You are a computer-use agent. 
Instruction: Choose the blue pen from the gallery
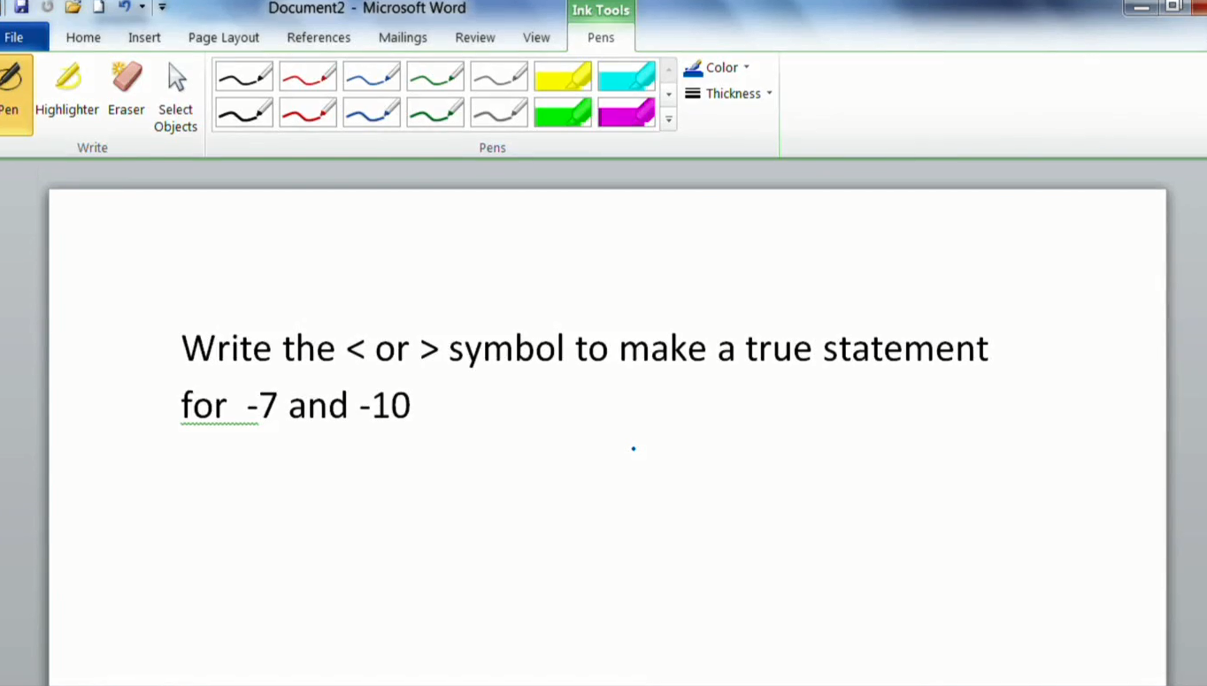click(371, 76)
